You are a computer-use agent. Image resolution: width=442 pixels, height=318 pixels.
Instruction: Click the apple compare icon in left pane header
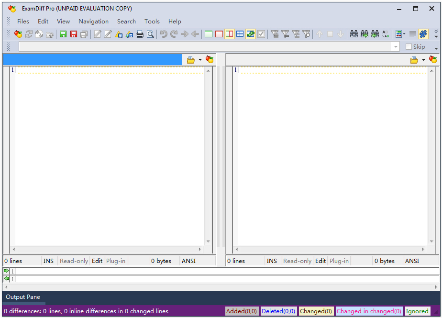click(210, 60)
